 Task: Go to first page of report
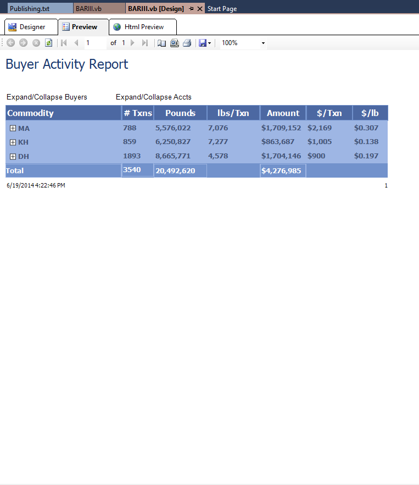pos(64,43)
